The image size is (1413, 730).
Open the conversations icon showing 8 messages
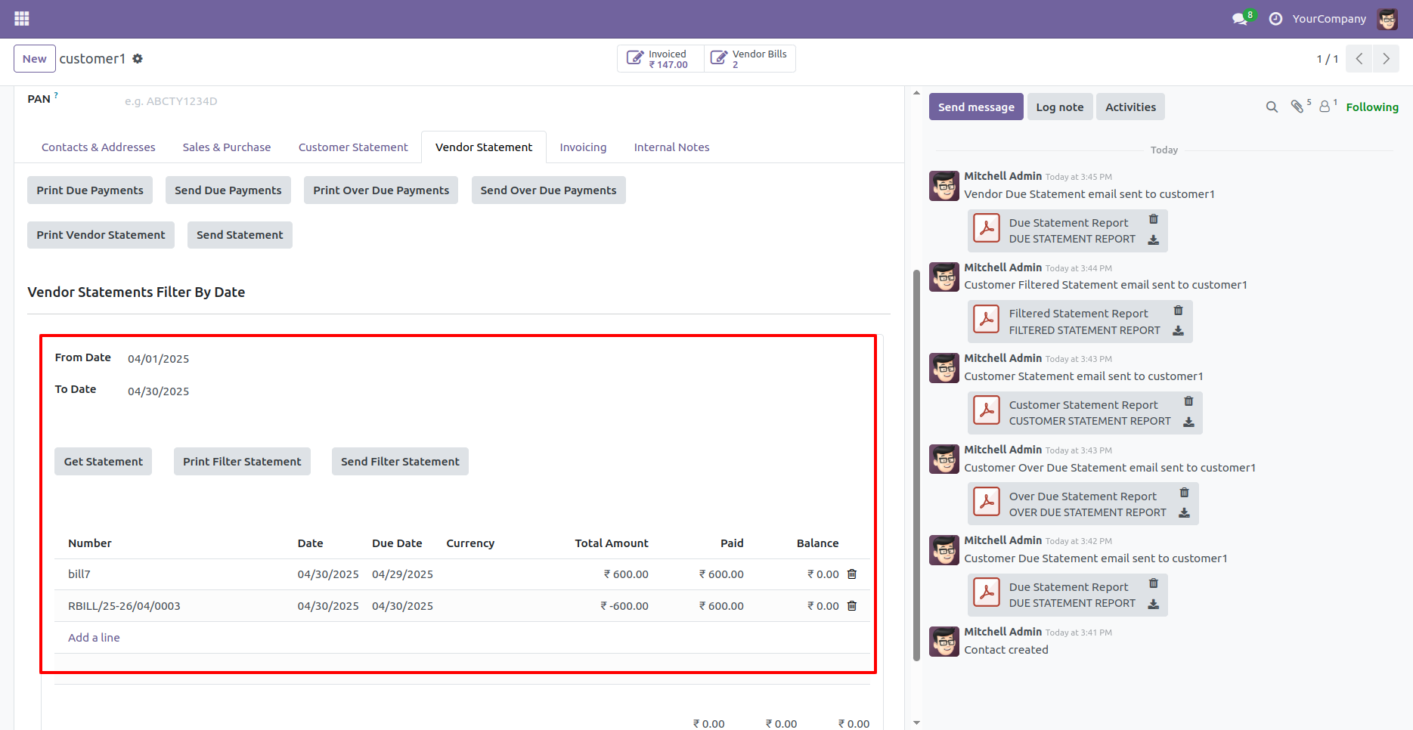[1238, 18]
